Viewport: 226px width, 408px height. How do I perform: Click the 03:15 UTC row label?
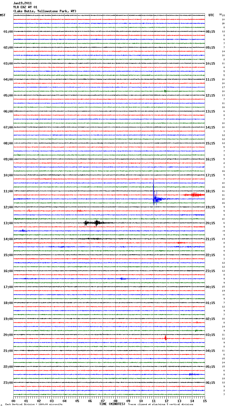[210, 335]
